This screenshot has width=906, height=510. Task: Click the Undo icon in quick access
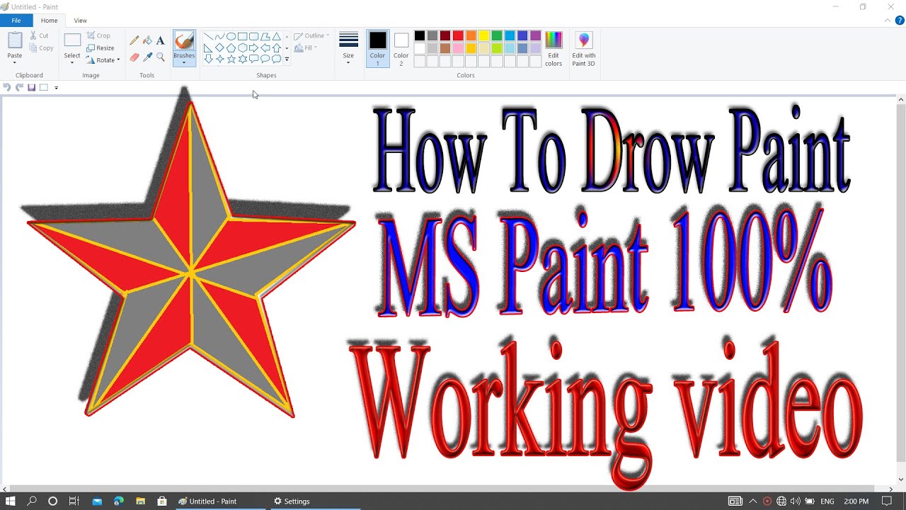[x=7, y=88]
